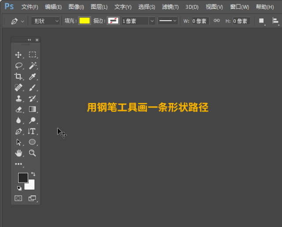Open the 形状 tool mode dropdown
Viewport: 282px width, 227px height.
click(x=45, y=21)
